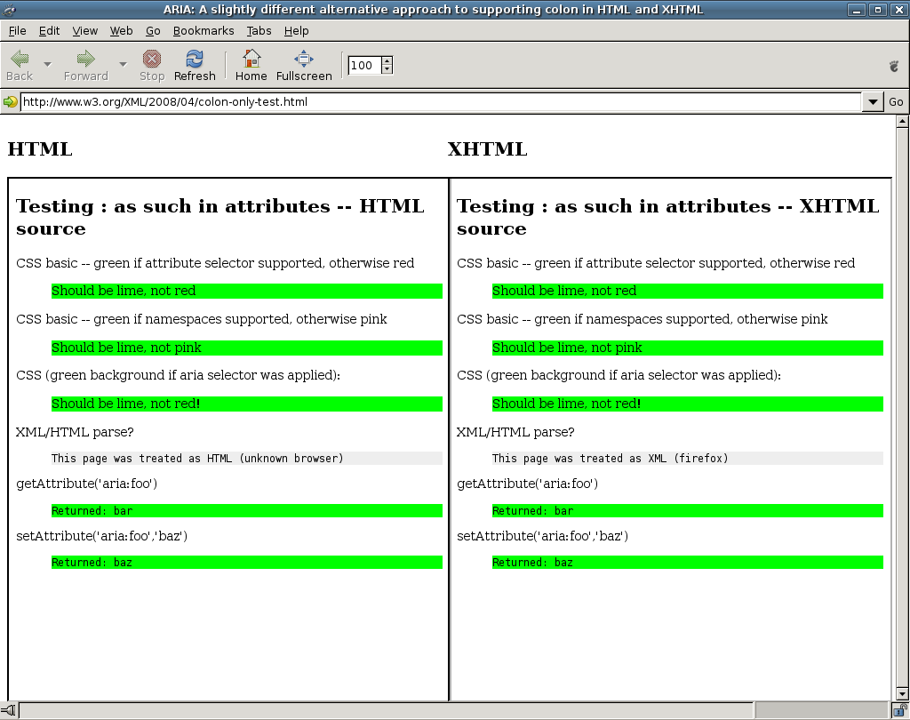
Task: Click the 'XHTML' column heading
Action: click(x=488, y=149)
